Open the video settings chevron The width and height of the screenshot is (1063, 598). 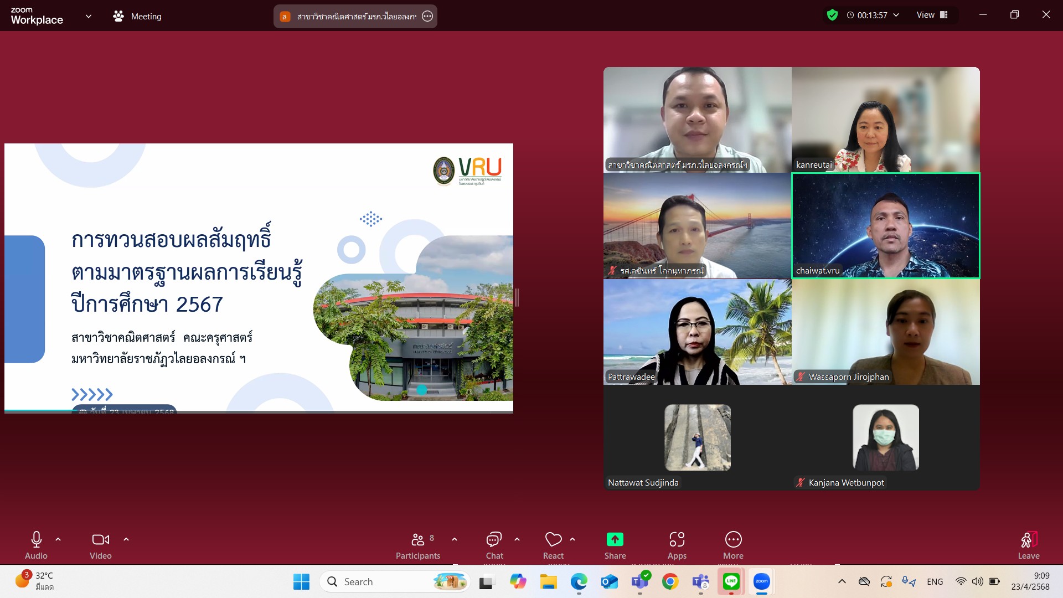coord(126,539)
